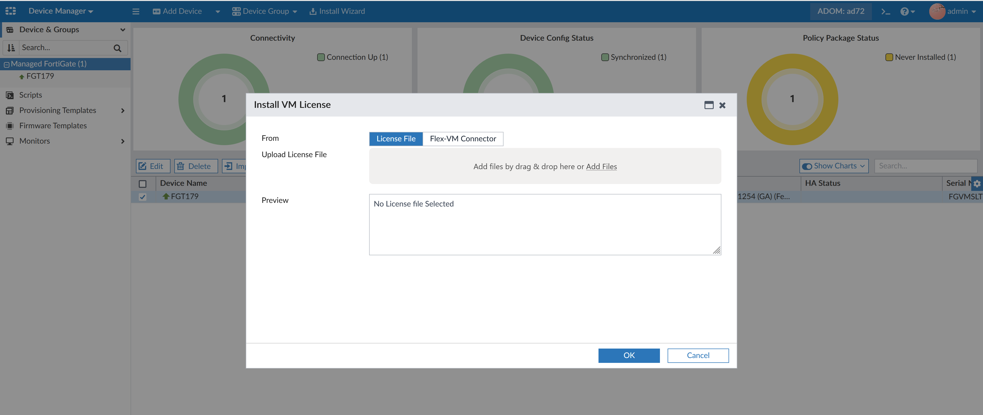
Task: Check the select-all checkbox in table header
Action: click(142, 184)
